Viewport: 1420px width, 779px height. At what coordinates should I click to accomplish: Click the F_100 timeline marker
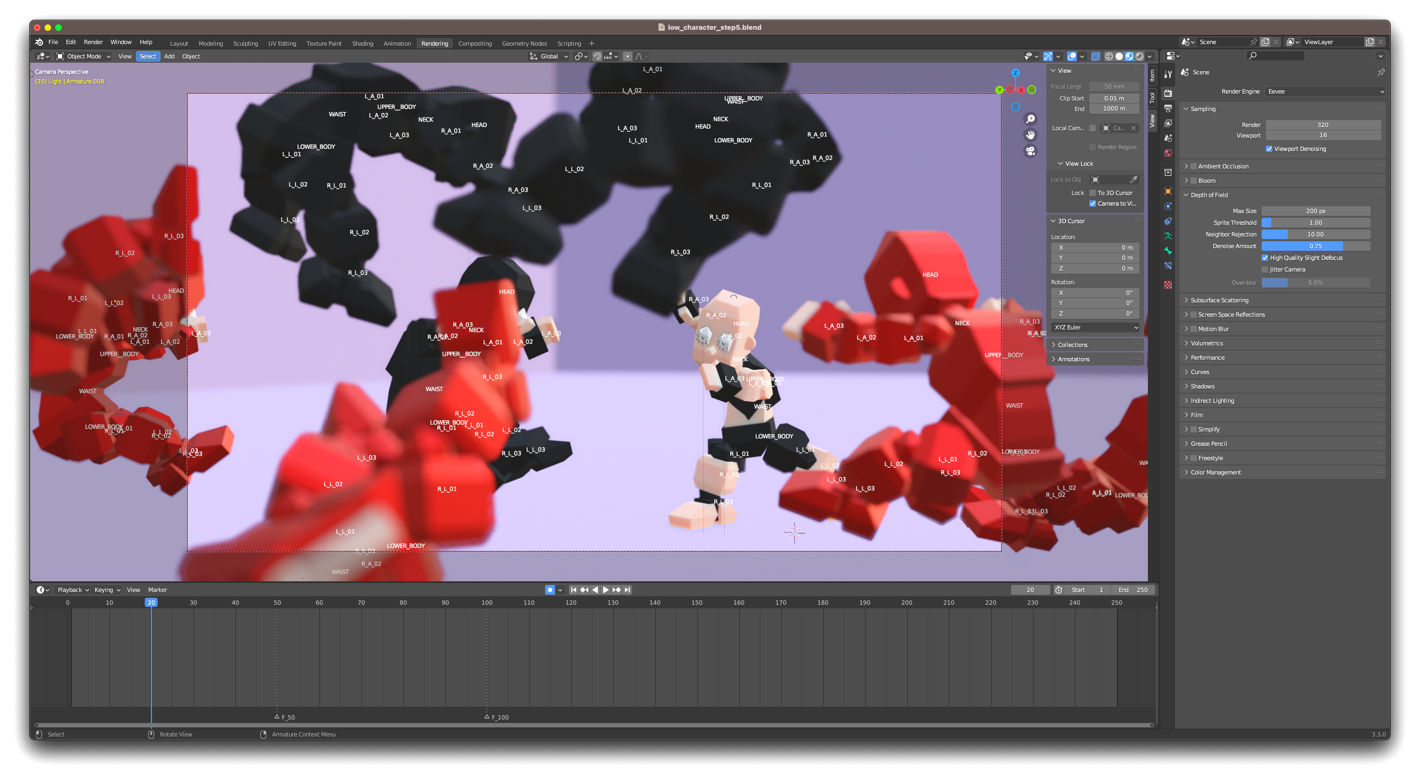[487, 717]
